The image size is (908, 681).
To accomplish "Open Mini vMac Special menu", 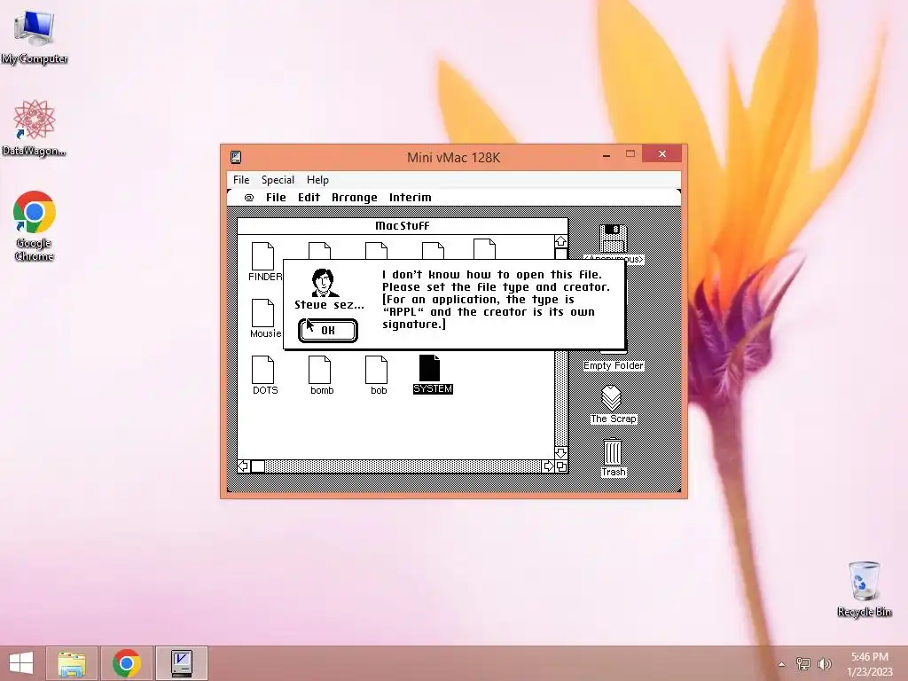I will tap(278, 180).
